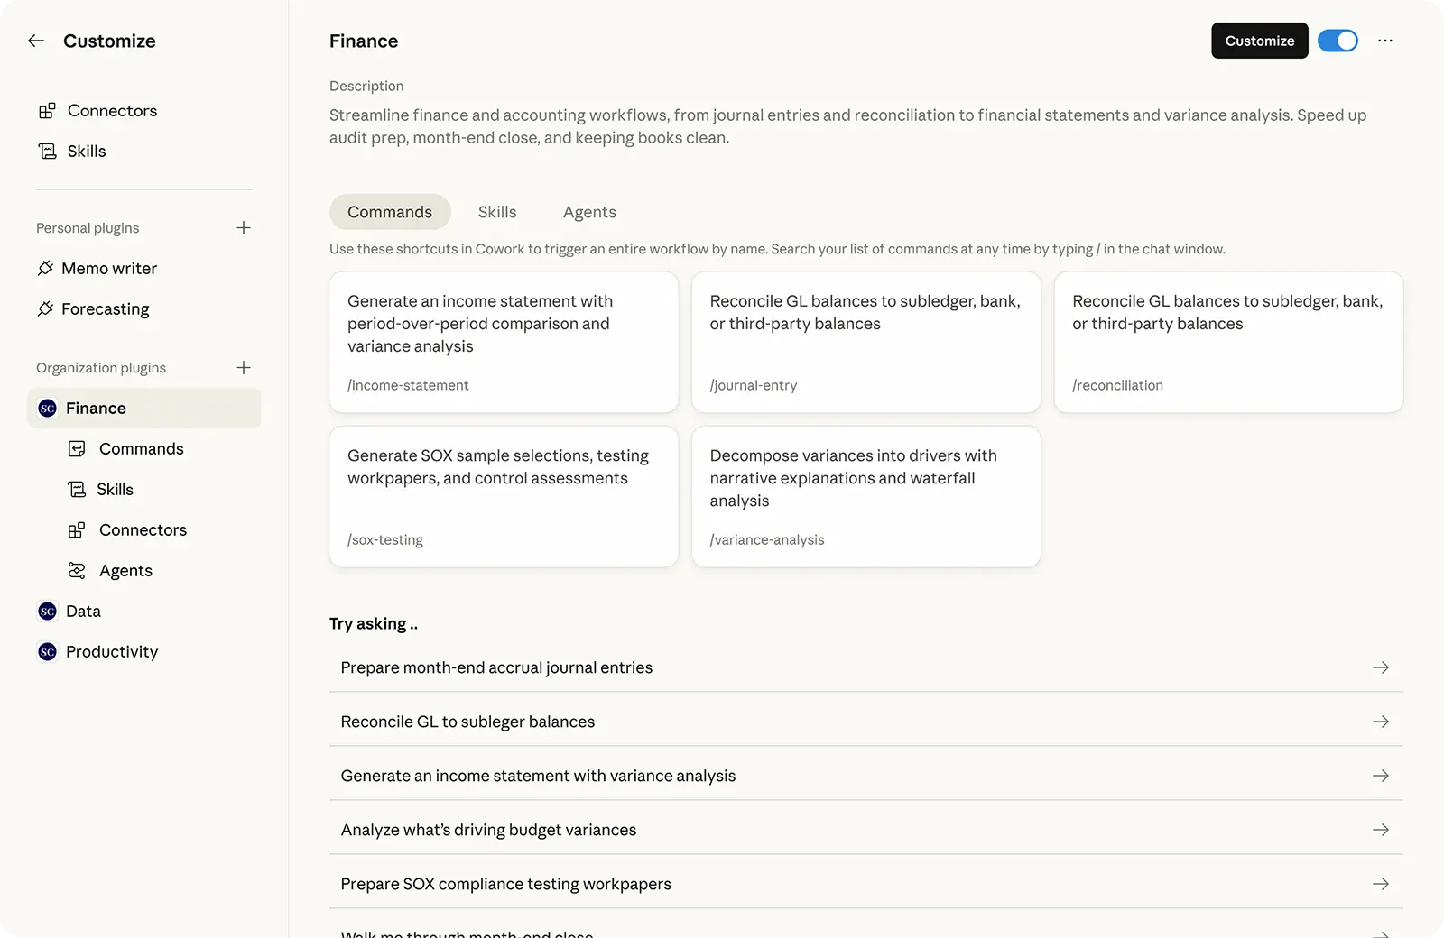Viewport: 1444px width, 938px height.
Task: Click the Data plugin badge icon
Action: tap(48, 612)
